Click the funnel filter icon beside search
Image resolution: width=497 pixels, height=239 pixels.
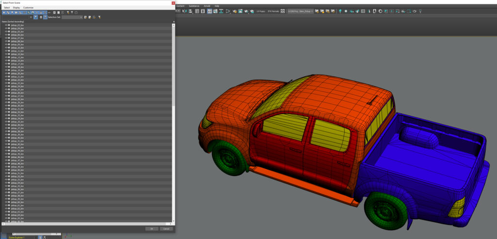[35, 17]
